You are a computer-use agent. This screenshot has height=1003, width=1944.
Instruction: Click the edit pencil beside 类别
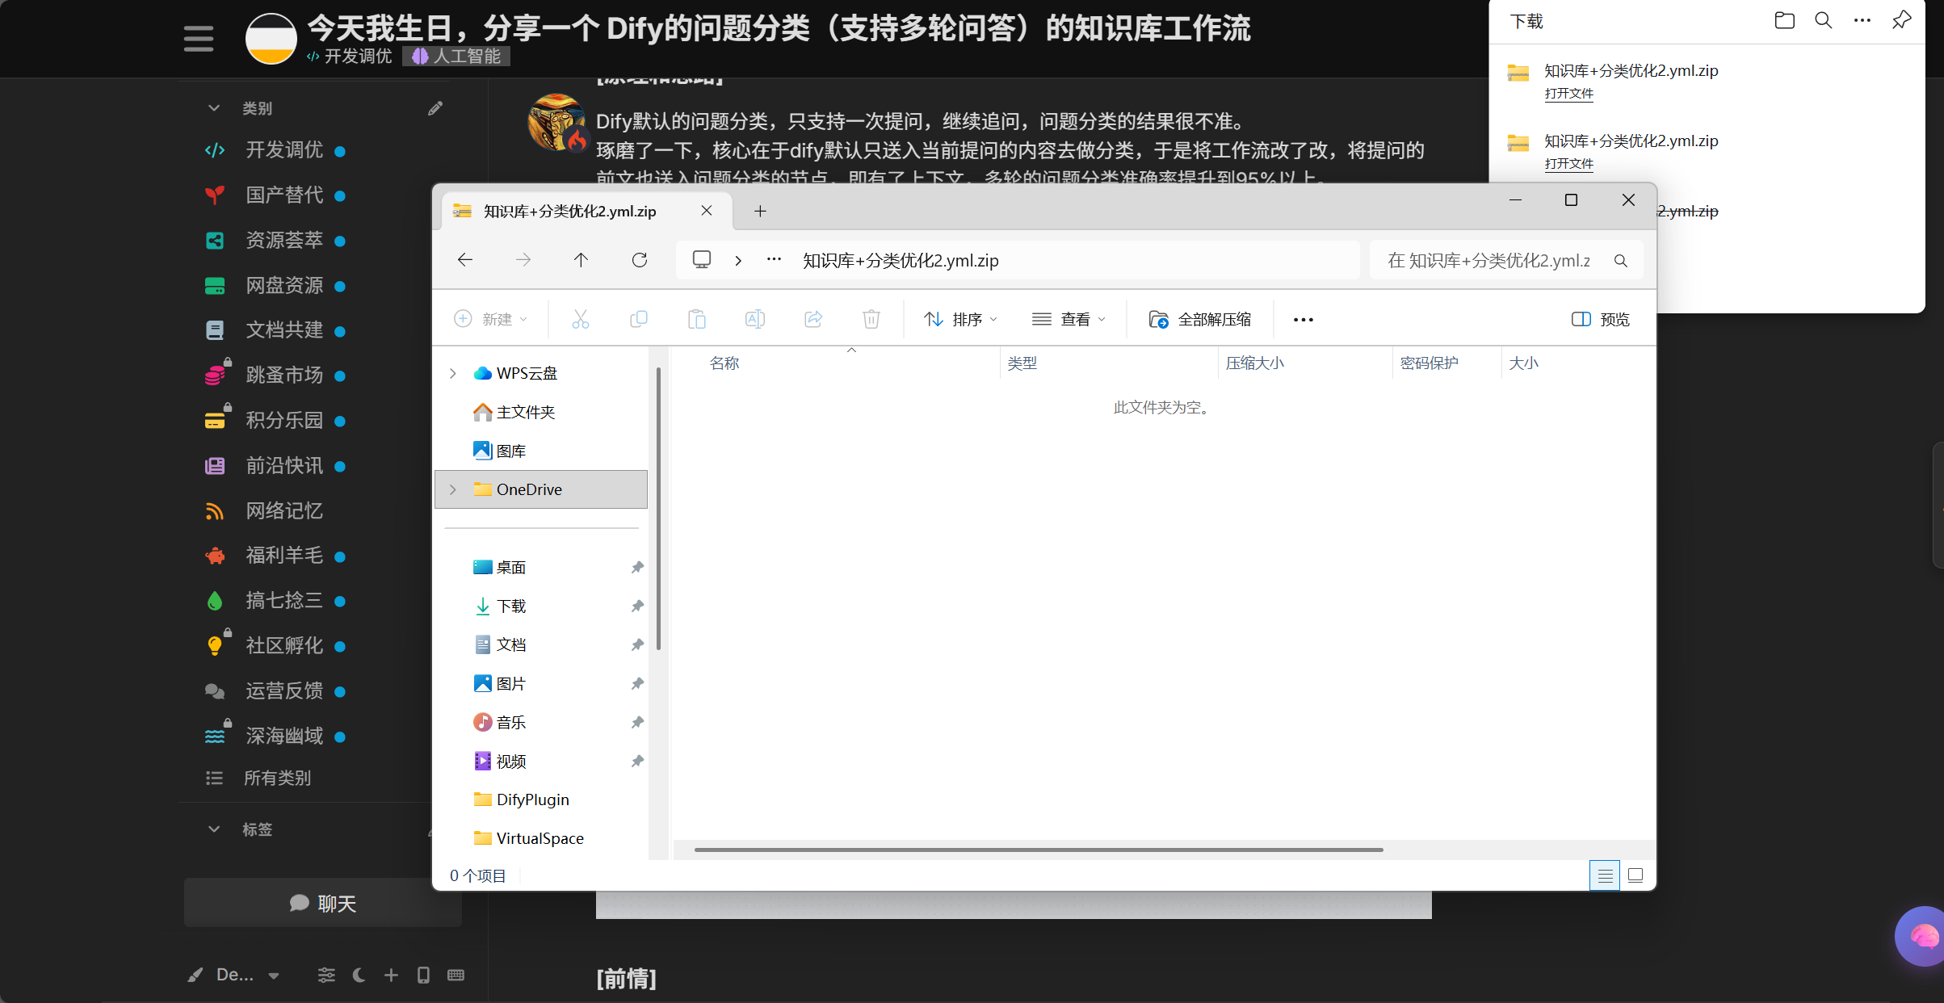[435, 108]
